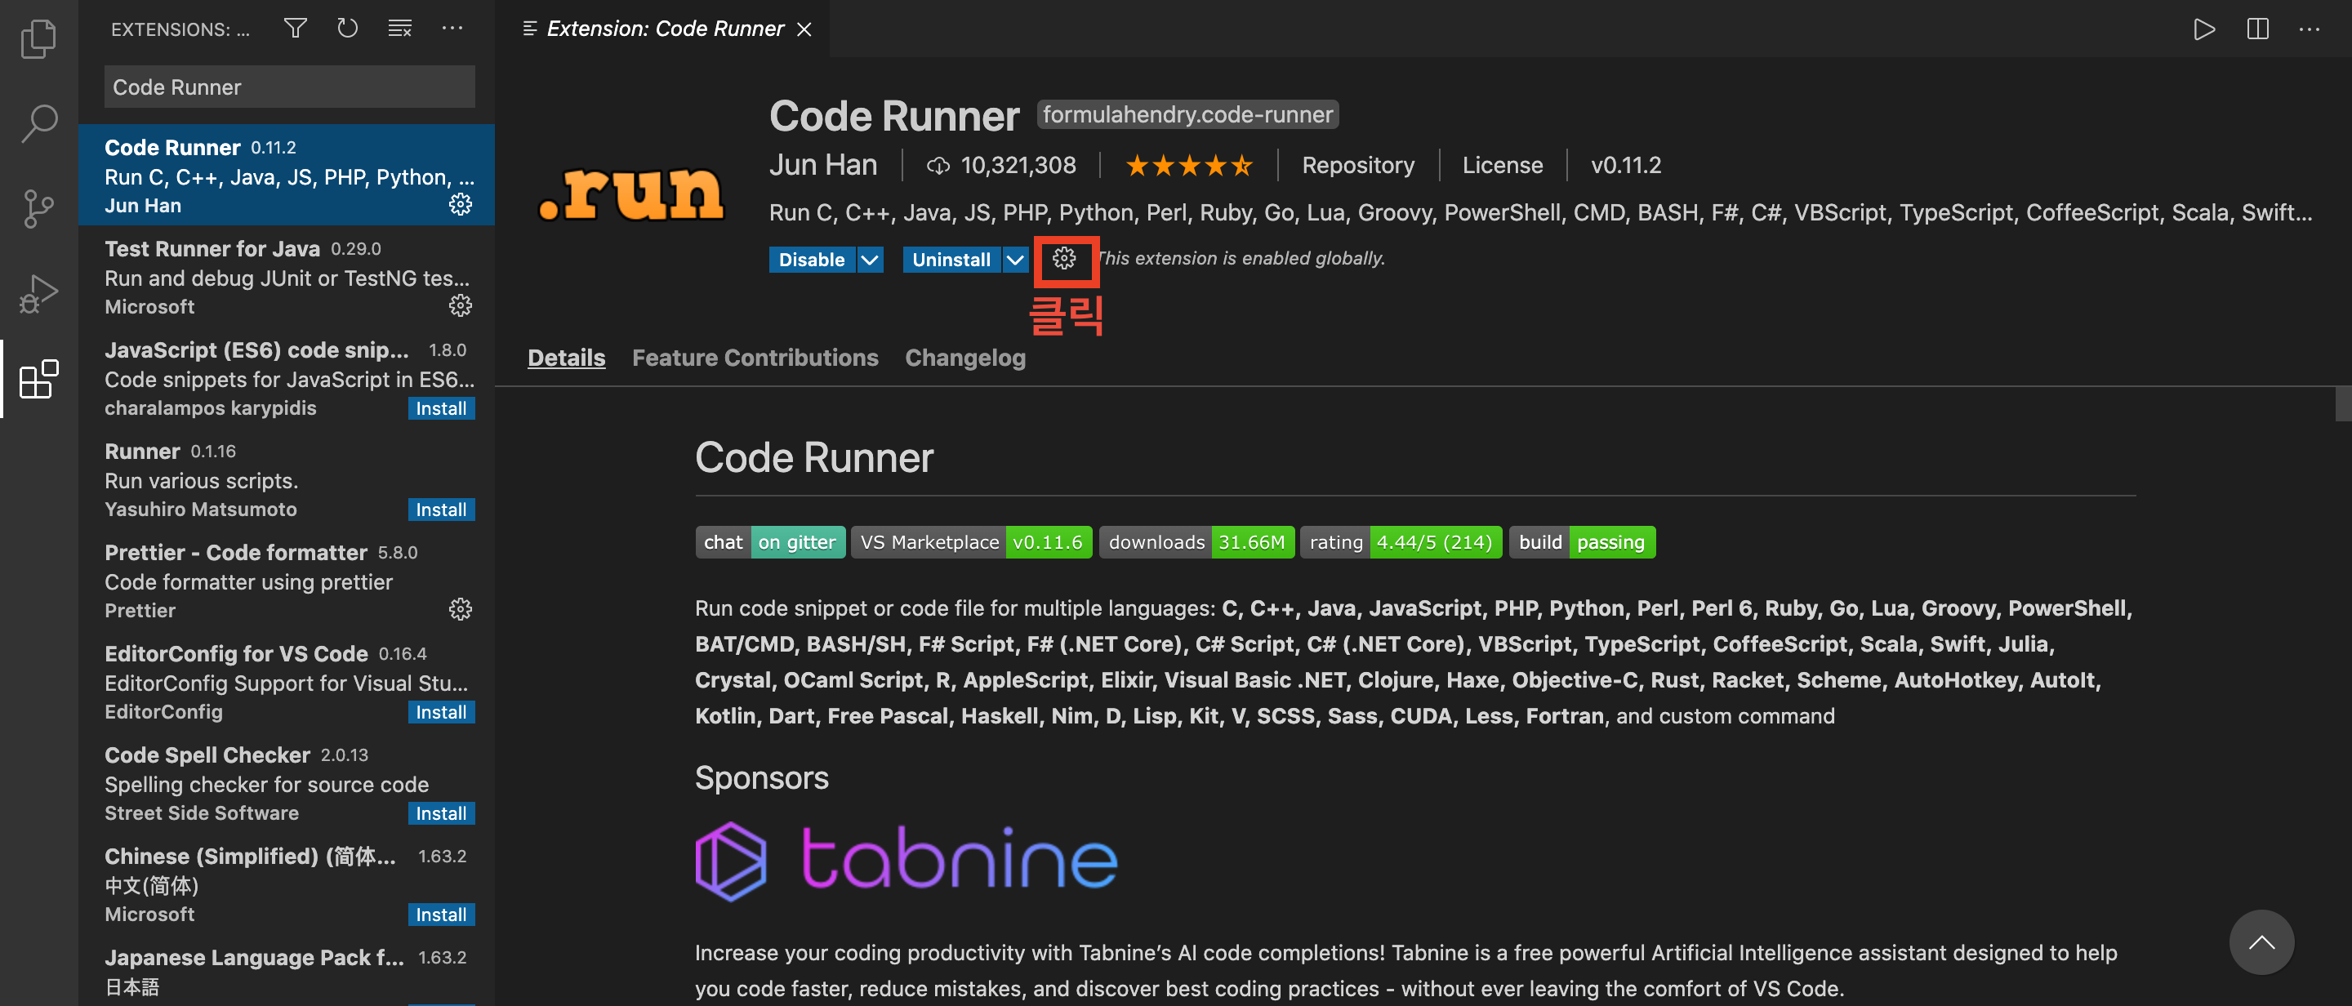
Task: Click the filter extensions funnel icon
Action: coord(295,29)
